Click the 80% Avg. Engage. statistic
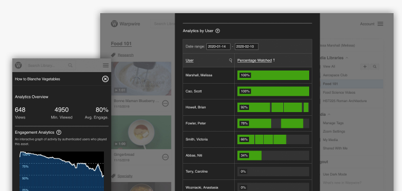This screenshot has height=191, width=402. (x=97, y=113)
